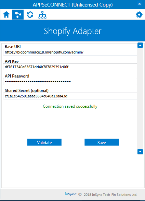The width and height of the screenshot is (145, 201).
Task: Click '2018 InSync Tech-Fin Solutions Ltd.' text
Action: tap(110, 194)
